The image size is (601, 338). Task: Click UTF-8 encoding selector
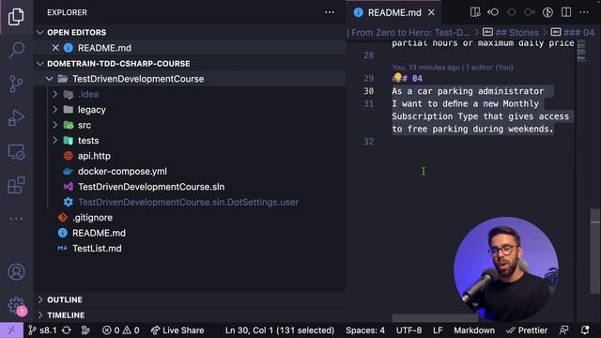pyautogui.click(x=408, y=330)
